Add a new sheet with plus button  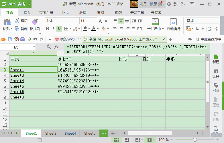(x=113, y=133)
